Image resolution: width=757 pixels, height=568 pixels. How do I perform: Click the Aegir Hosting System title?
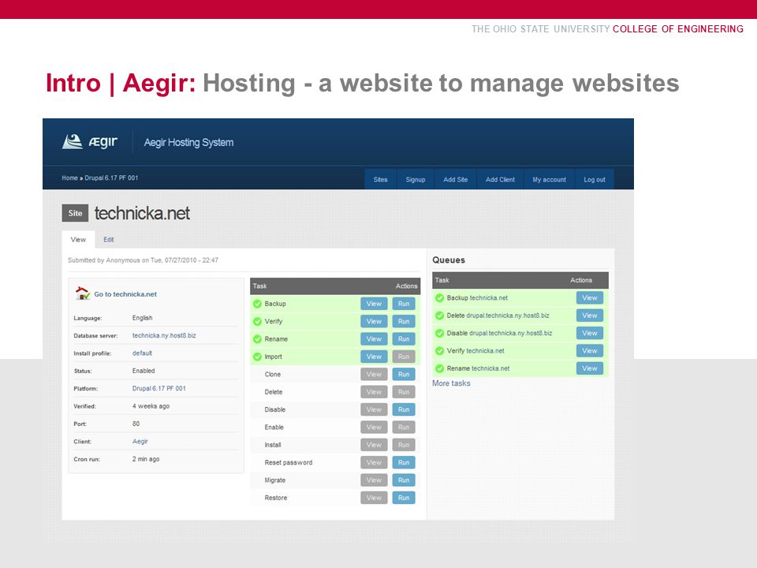click(188, 143)
